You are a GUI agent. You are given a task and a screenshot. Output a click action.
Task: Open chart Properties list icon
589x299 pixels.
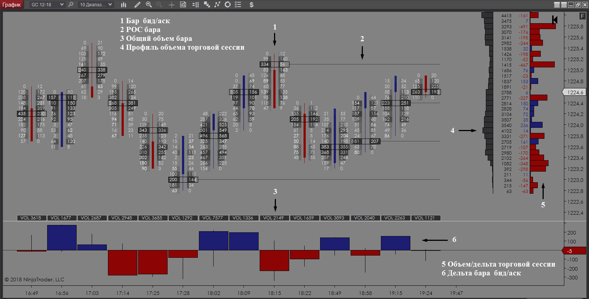point(238,4)
